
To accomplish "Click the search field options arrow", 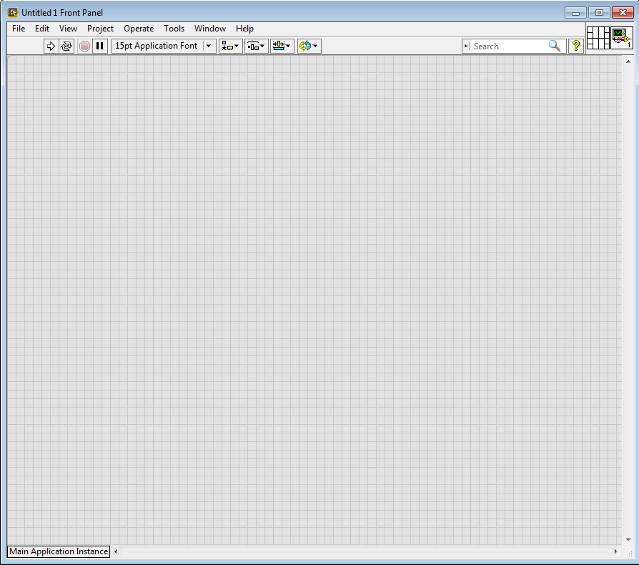I will click(467, 46).
